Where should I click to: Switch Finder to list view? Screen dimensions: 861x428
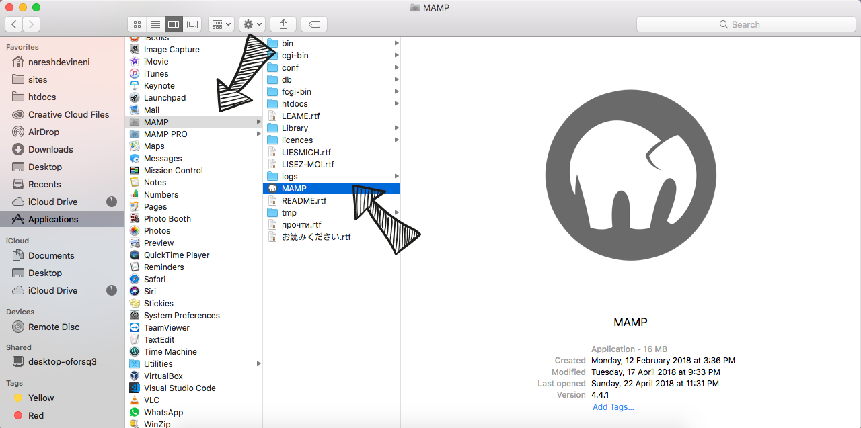pos(155,24)
